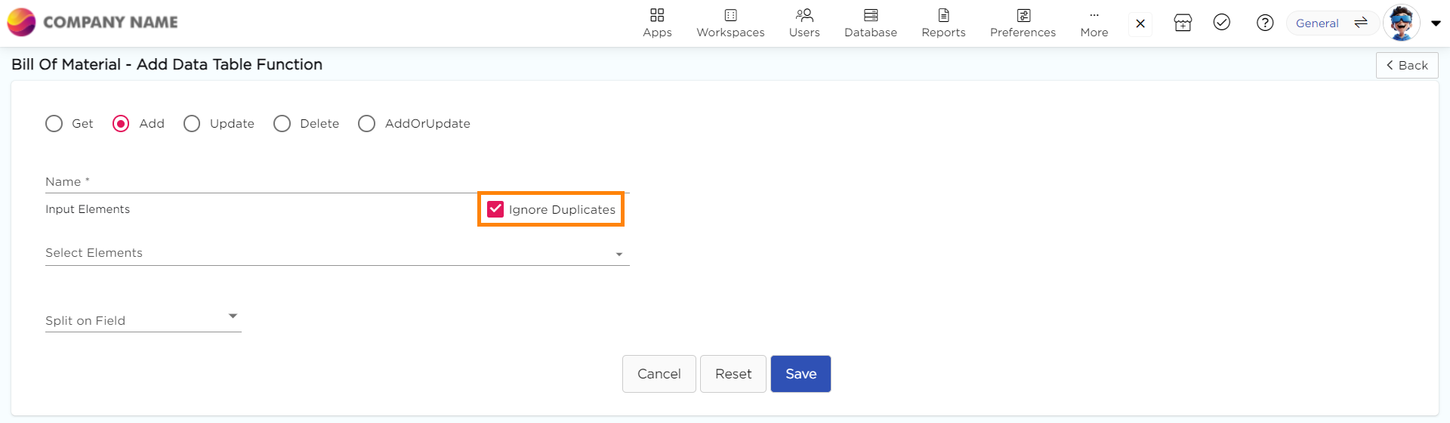Viewport: 1450px width, 423px height.
Task: Select the Get radio button
Action: pos(54,124)
